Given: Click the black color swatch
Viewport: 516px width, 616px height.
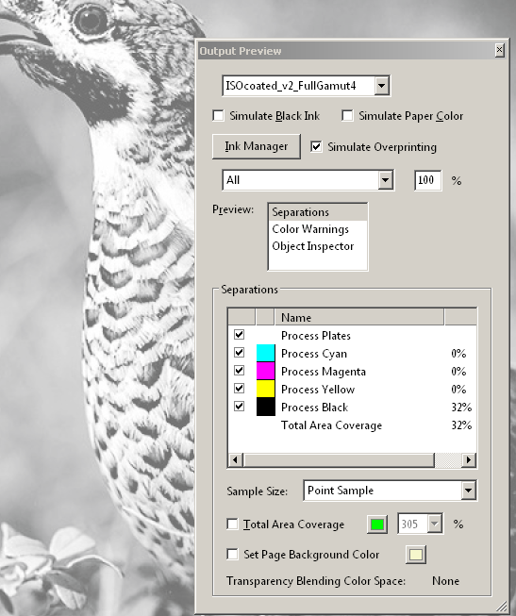Looking at the screenshot, I should click(266, 407).
